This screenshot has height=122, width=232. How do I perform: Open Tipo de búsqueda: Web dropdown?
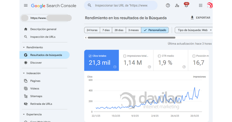[x=194, y=30]
